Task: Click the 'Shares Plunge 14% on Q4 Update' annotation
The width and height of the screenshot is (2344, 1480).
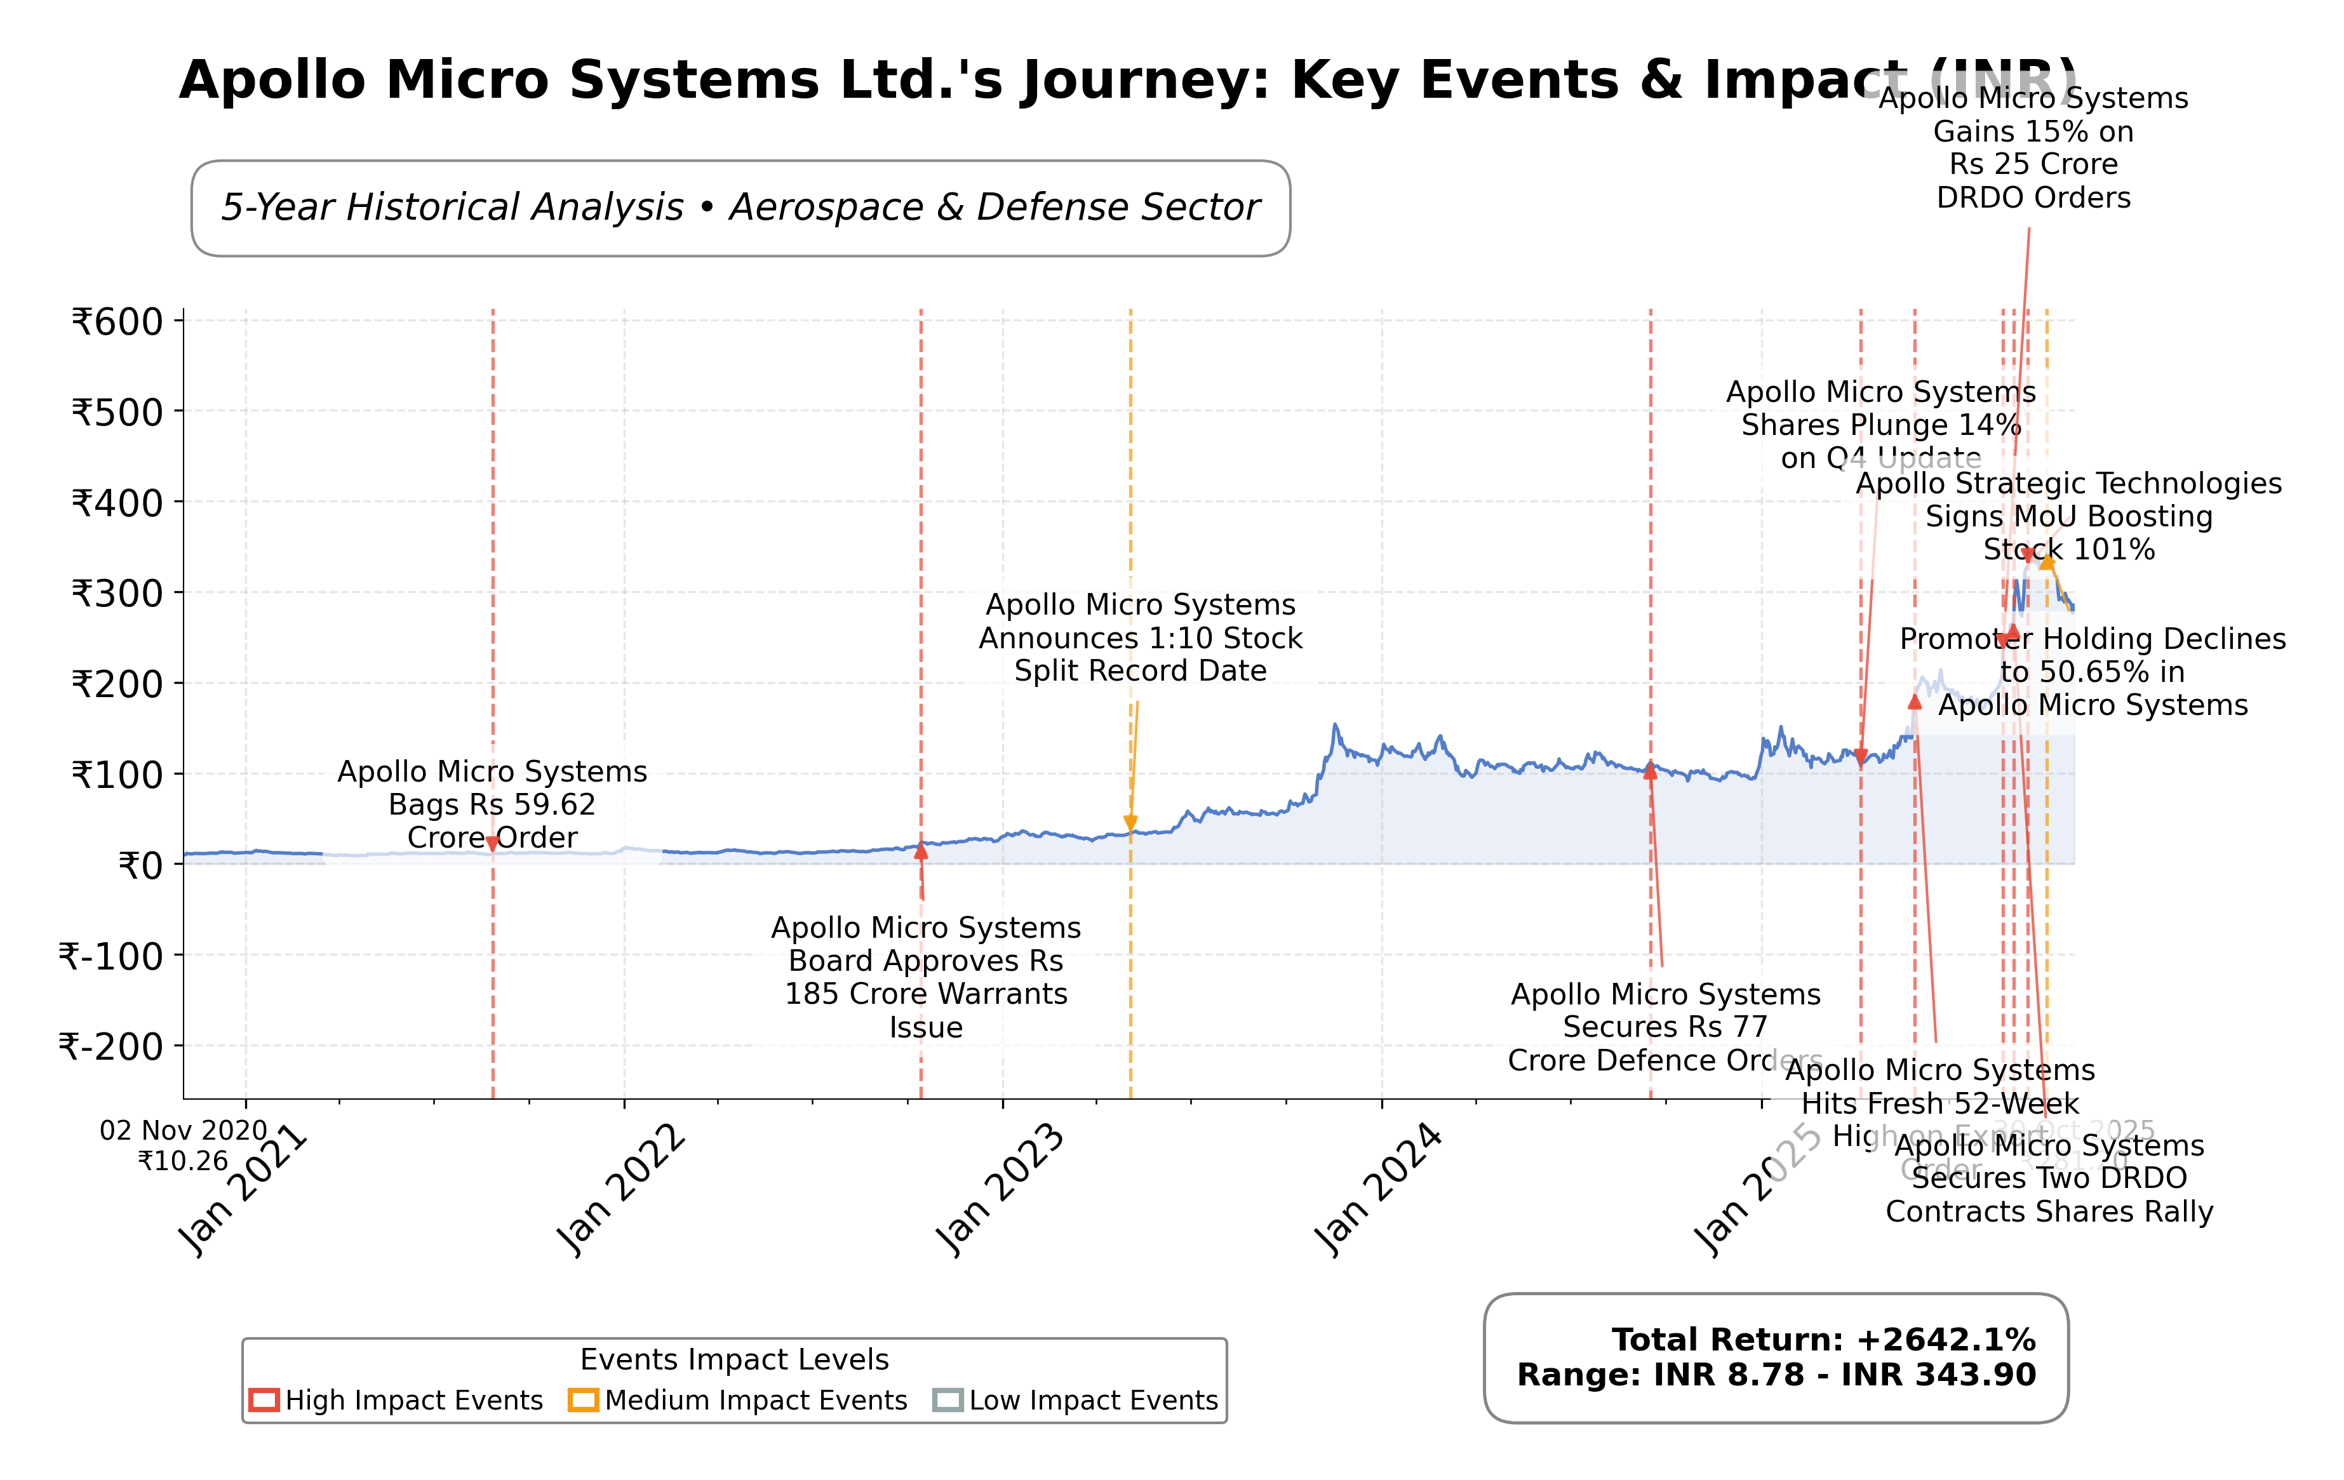Action: [x=1880, y=425]
